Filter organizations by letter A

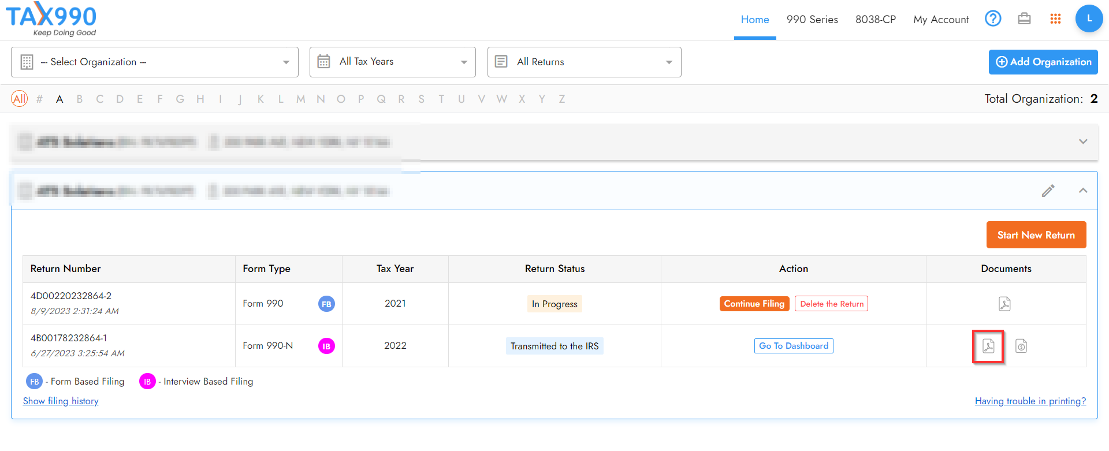click(59, 99)
